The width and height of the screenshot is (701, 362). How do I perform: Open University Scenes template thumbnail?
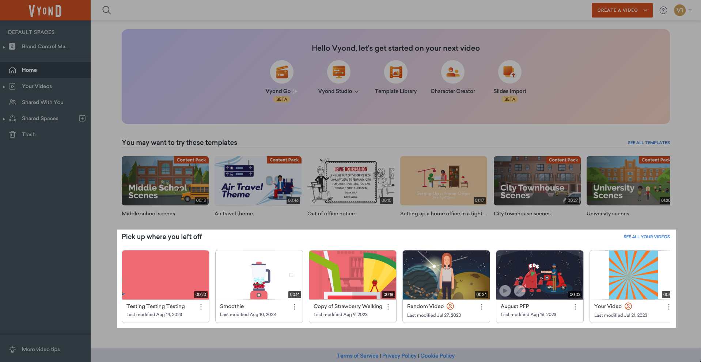click(628, 181)
